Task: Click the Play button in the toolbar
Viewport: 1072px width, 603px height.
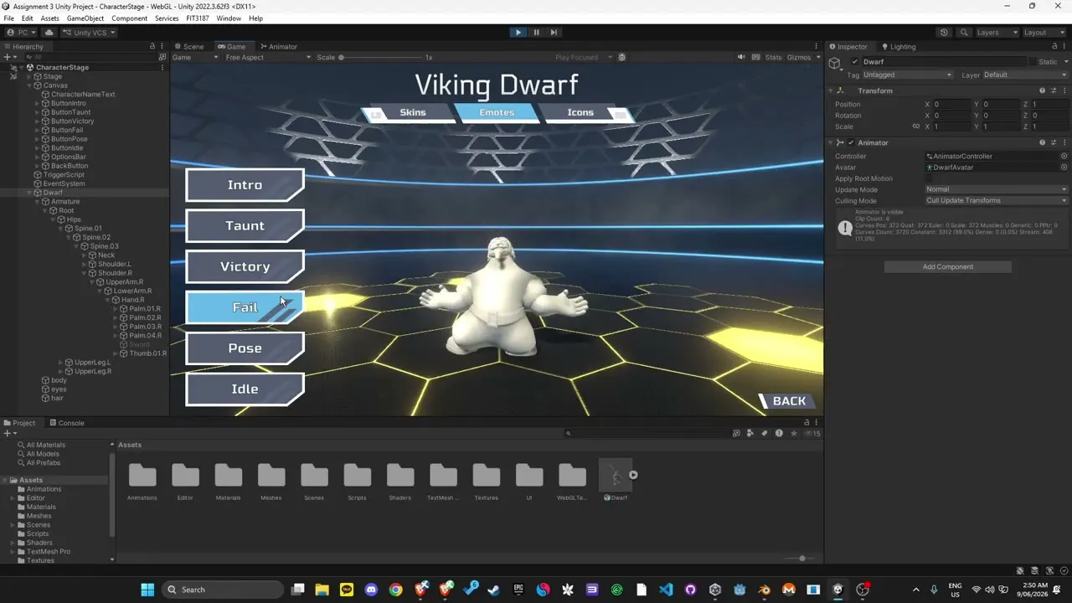Action: 518,33
